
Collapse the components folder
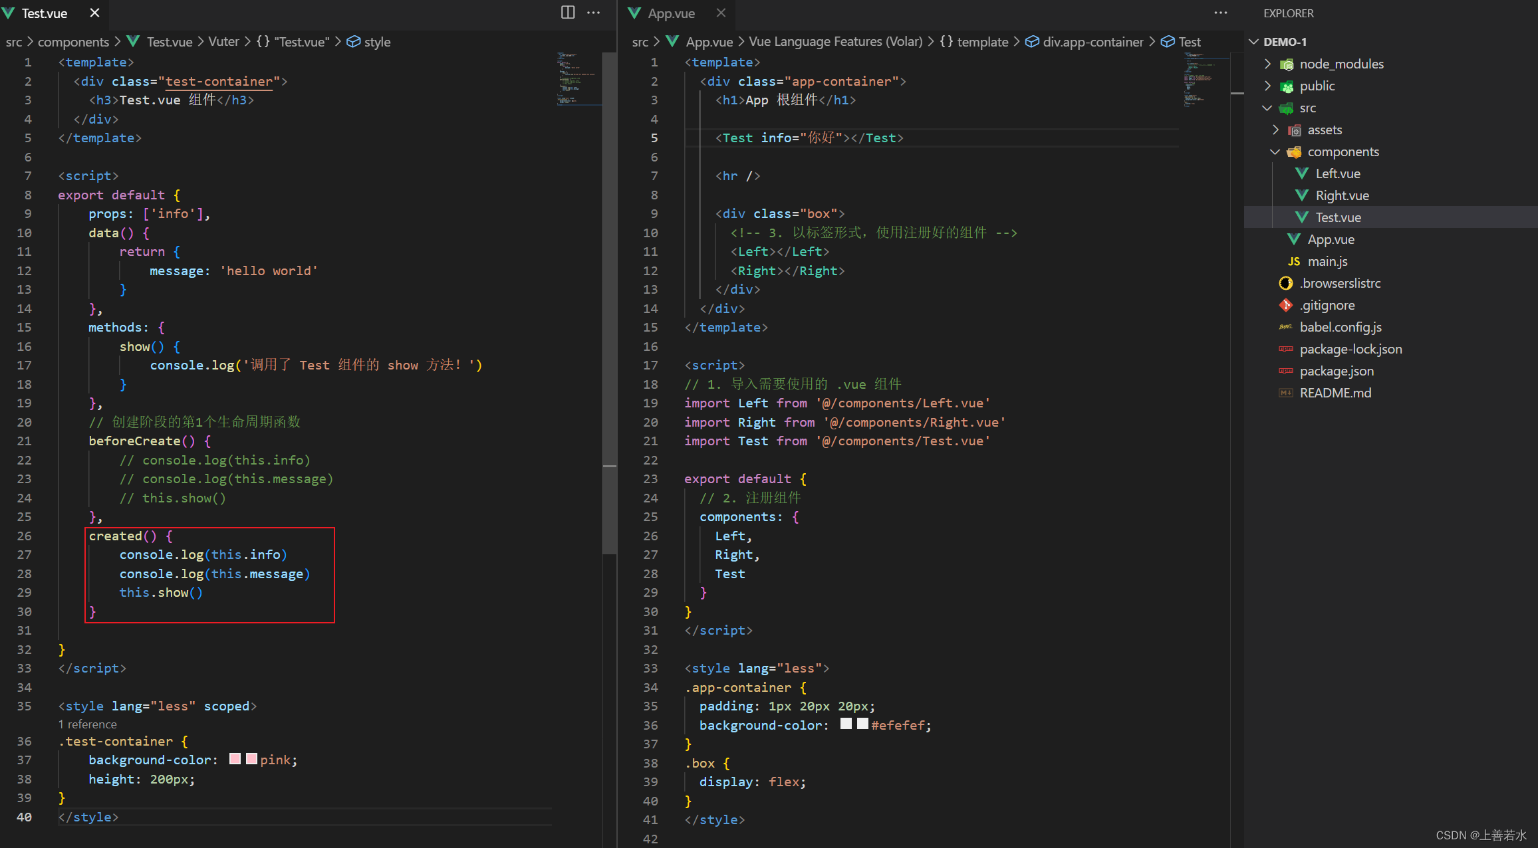point(1275,152)
